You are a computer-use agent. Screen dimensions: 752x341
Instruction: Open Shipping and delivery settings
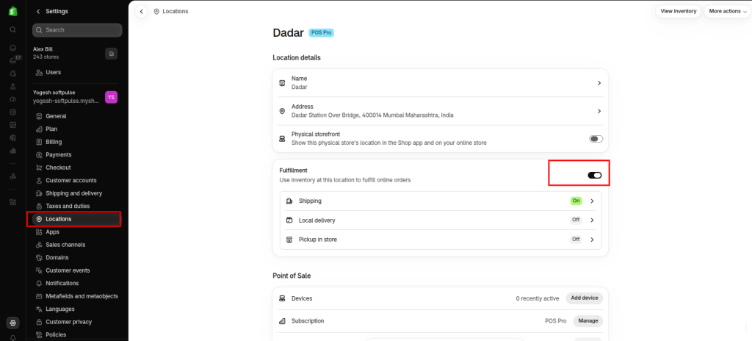76,193
